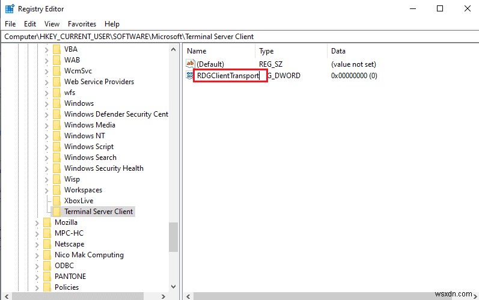Expand the Windows Security Health key
This screenshot has width=479, height=300.
pyautogui.click(x=46, y=168)
